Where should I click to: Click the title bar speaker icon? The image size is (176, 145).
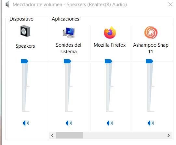[x=7, y=5]
